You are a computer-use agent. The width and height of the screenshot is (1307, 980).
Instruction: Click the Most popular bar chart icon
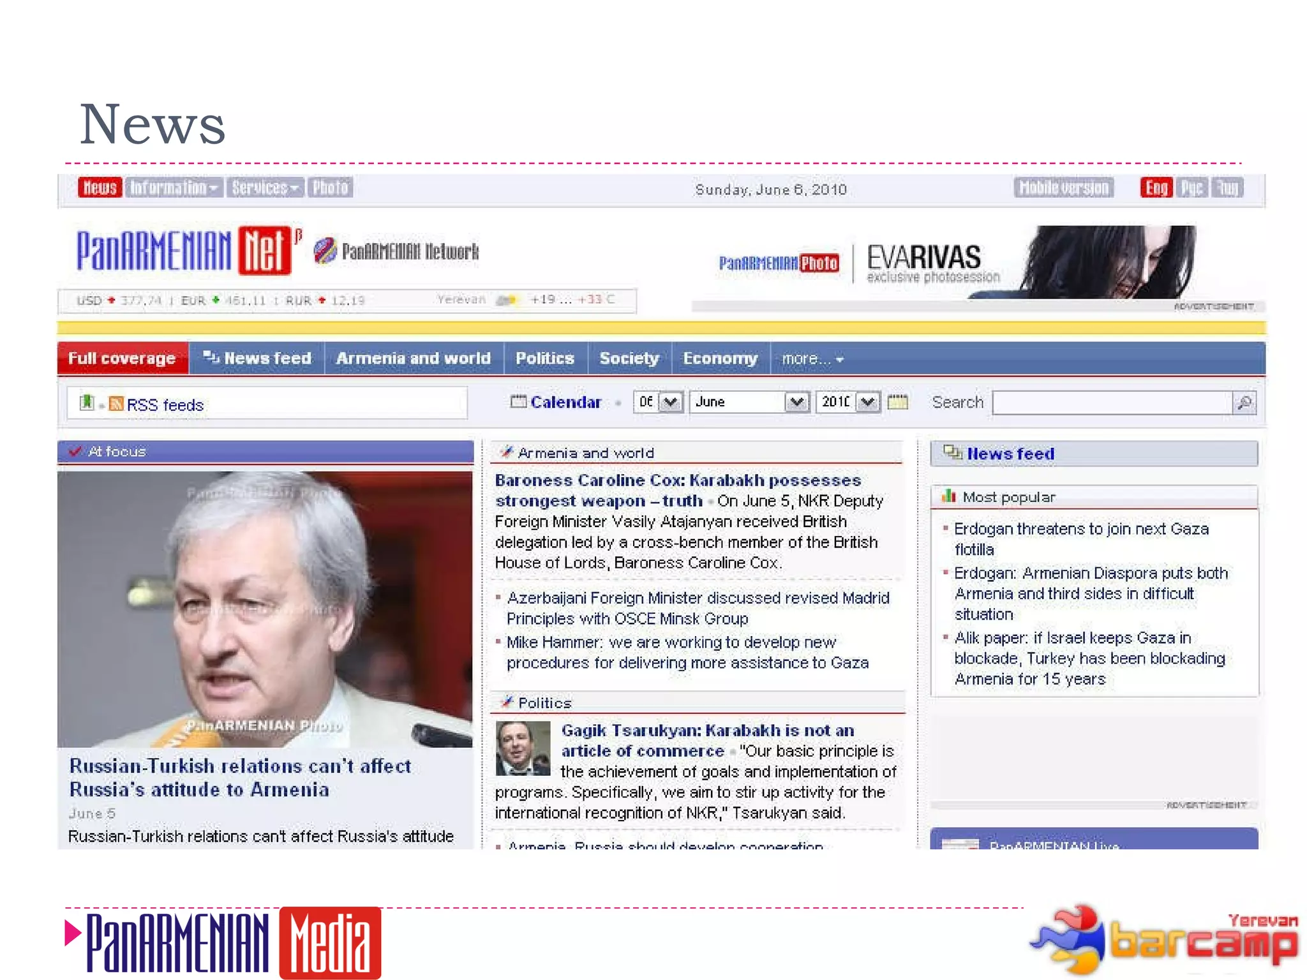(949, 496)
